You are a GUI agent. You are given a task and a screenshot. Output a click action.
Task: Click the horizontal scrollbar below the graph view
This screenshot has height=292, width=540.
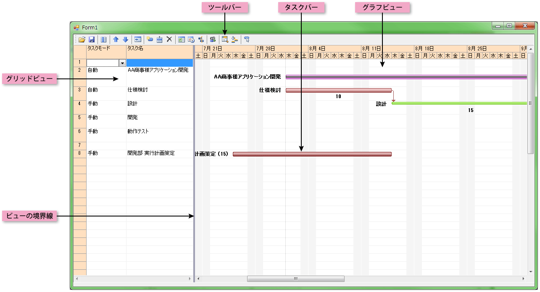click(x=295, y=278)
